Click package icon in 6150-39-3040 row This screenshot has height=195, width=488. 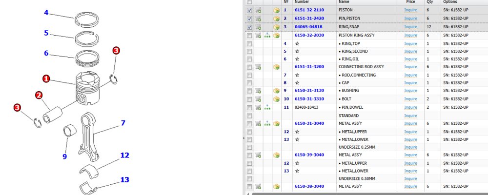[x=276, y=155]
